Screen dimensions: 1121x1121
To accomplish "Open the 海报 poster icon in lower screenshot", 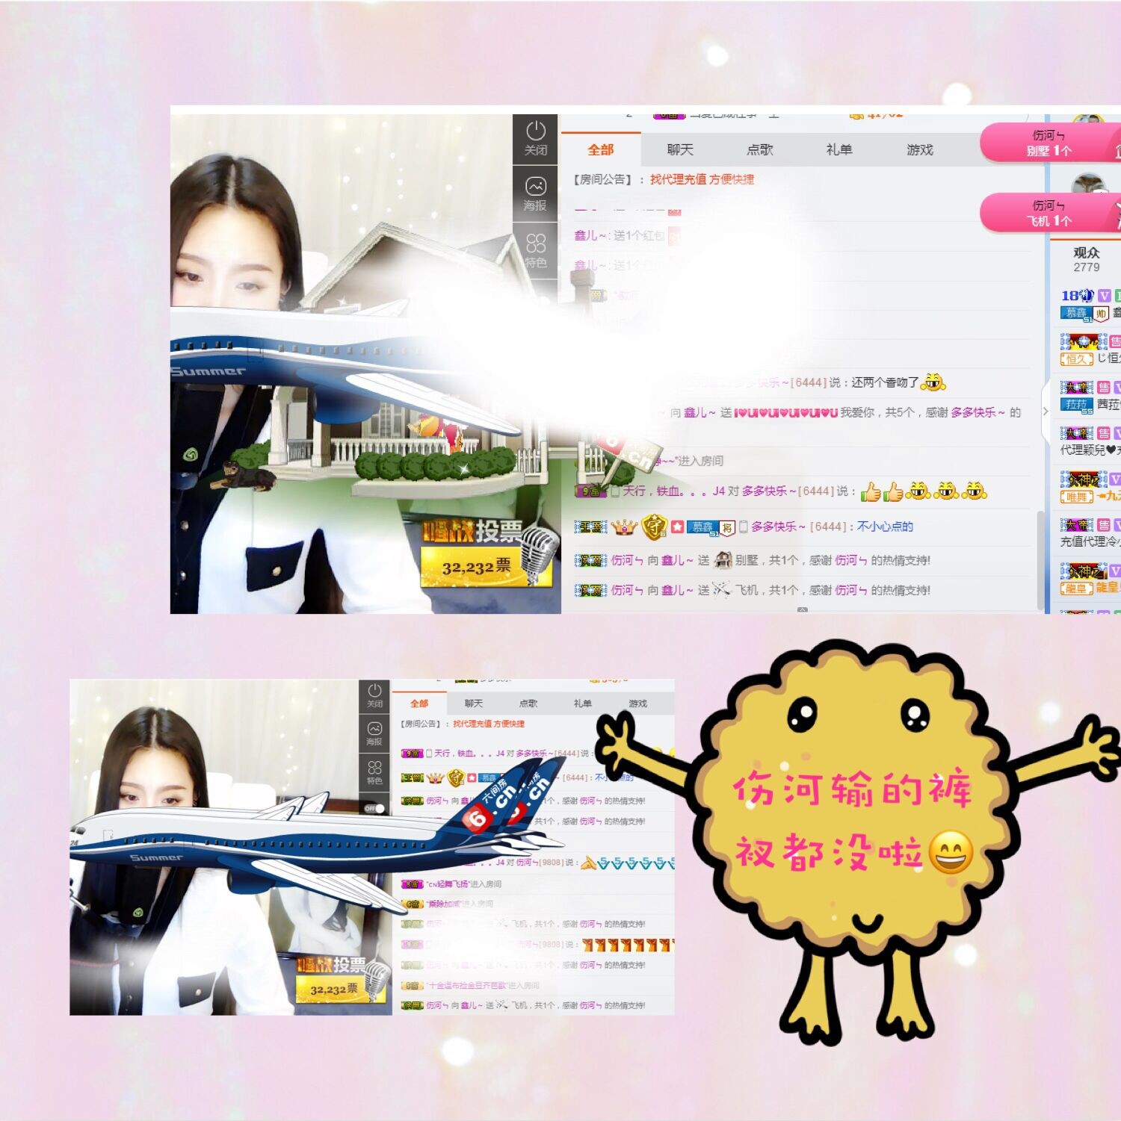I will [x=375, y=733].
